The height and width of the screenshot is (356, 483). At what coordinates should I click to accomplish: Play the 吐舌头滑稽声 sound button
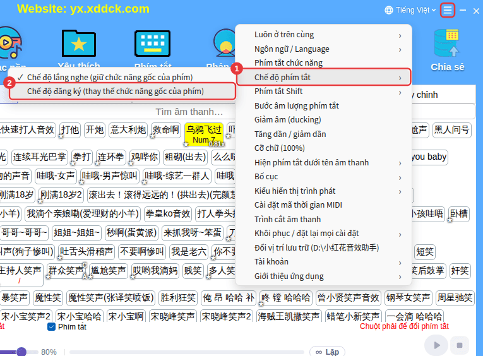click(x=86, y=252)
